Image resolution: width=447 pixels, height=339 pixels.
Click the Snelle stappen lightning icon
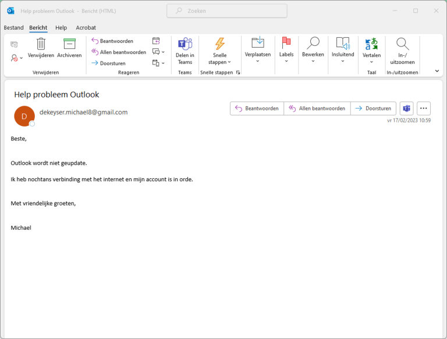[220, 44]
